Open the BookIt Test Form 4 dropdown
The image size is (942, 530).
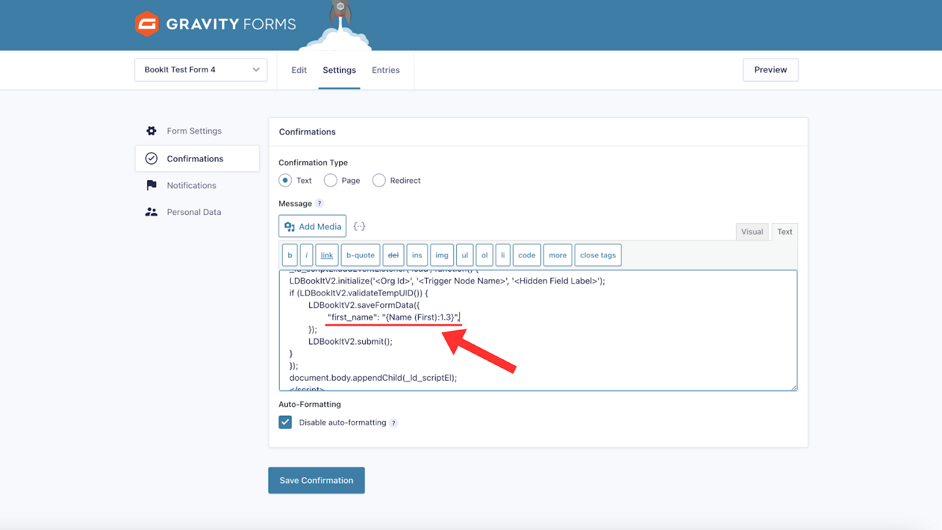(x=201, y=69)
